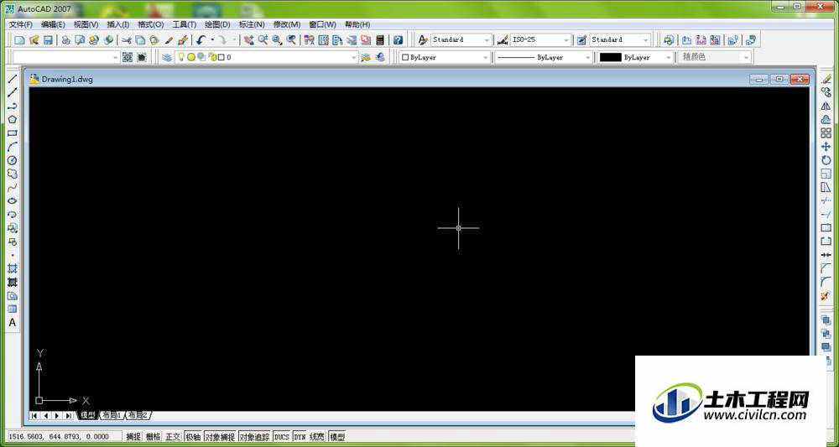Open the 视图(V) menu

86,24
